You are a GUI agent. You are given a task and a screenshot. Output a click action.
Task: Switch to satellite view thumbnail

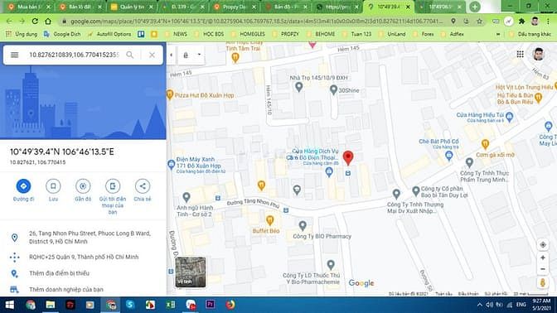point(191,272)
